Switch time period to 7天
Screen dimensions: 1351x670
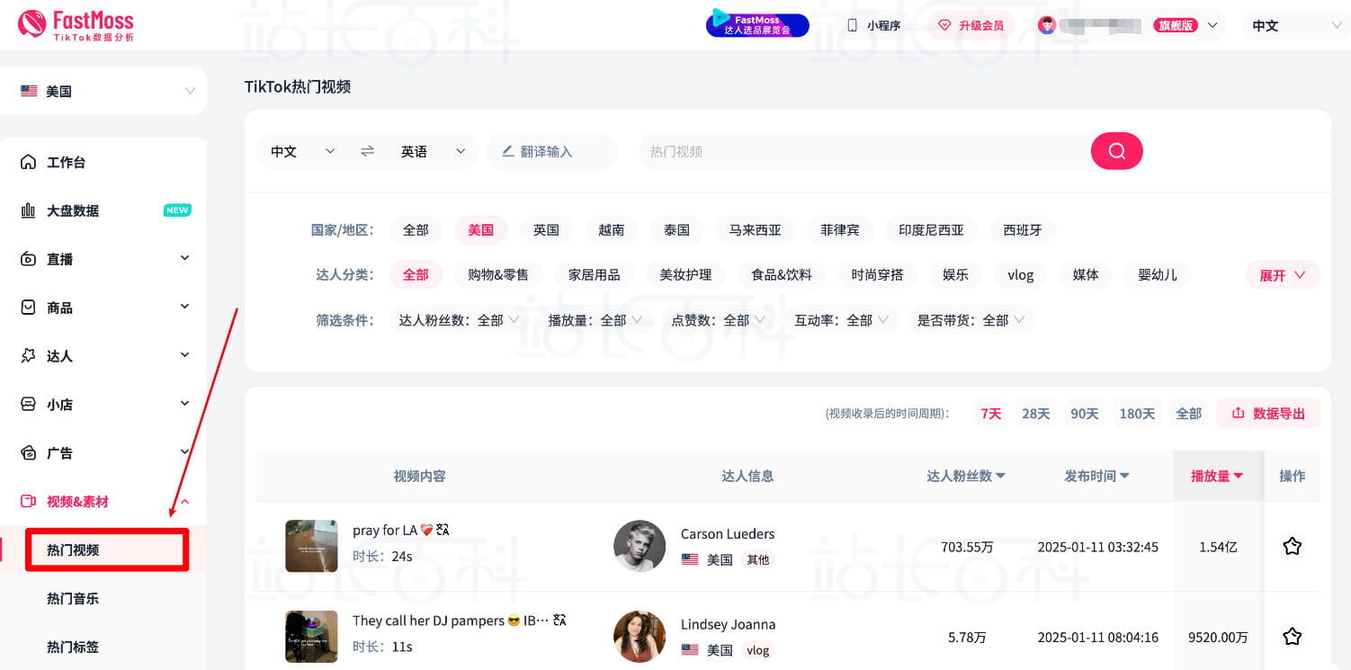(x=991, y=413)
